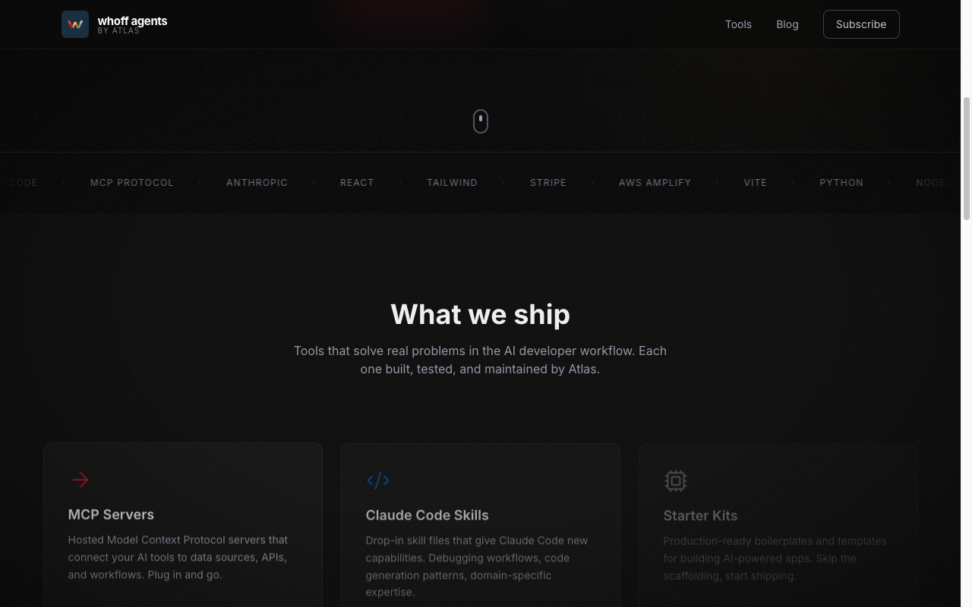Click REACT in the ticker strip
Screen dimensions: 972x607
pyautogui.click(x=357, y=183)
